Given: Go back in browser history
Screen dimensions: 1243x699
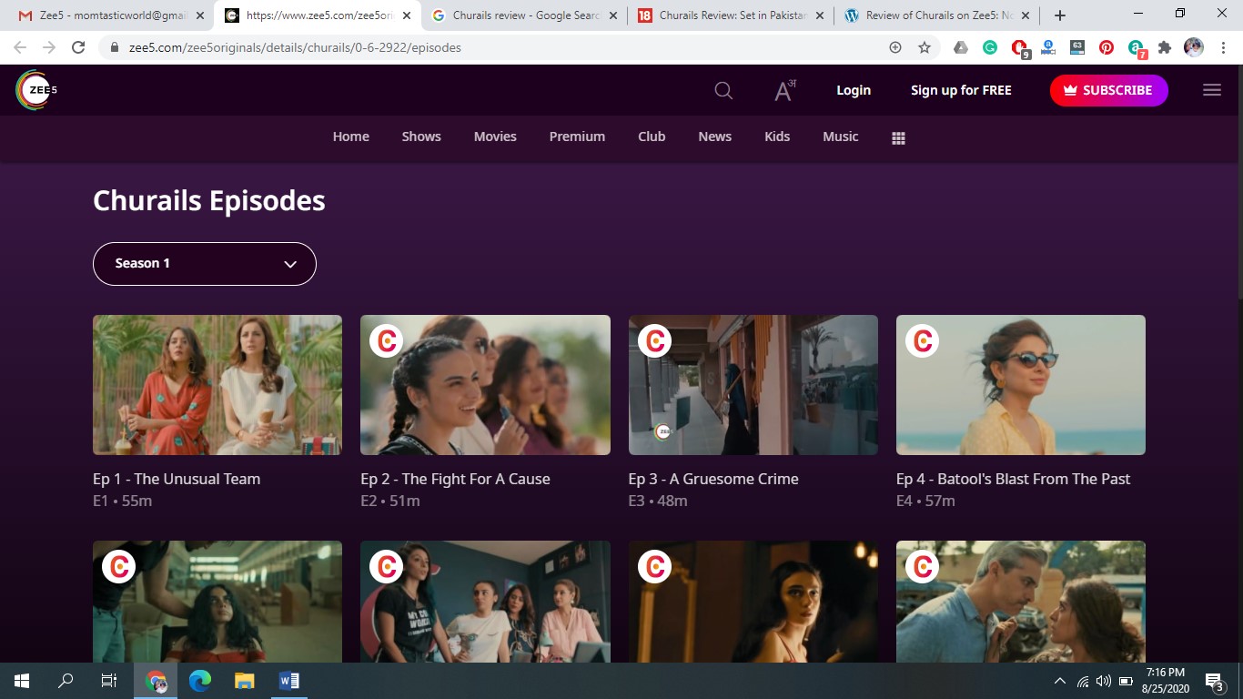Looking at the screenshot, I should pyautogui.click(x=20, y=47).
